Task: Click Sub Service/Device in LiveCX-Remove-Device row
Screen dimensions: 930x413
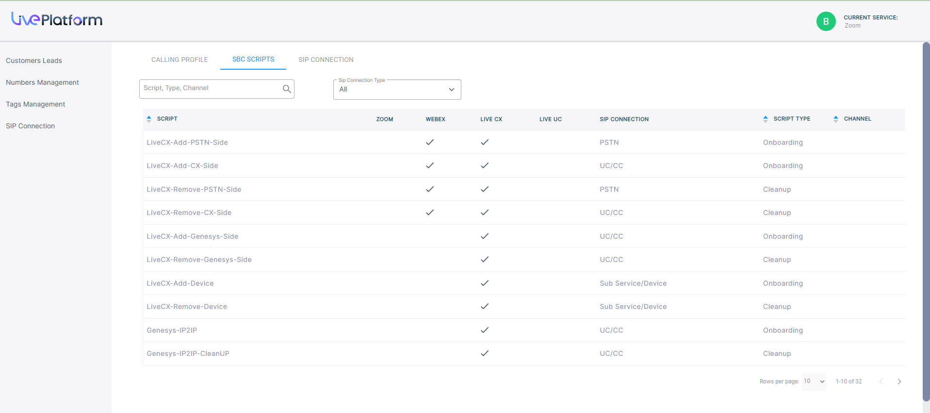Action: (x=633, y=306)
